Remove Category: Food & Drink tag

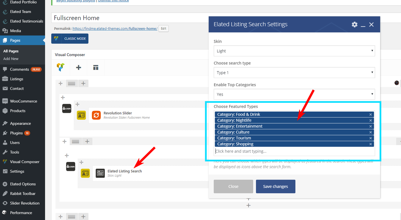[371, 114]
